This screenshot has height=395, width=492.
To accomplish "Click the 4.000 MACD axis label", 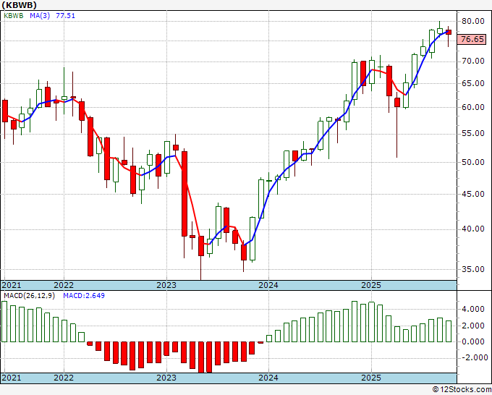I will pyautogui.click(x=473, y=310).
